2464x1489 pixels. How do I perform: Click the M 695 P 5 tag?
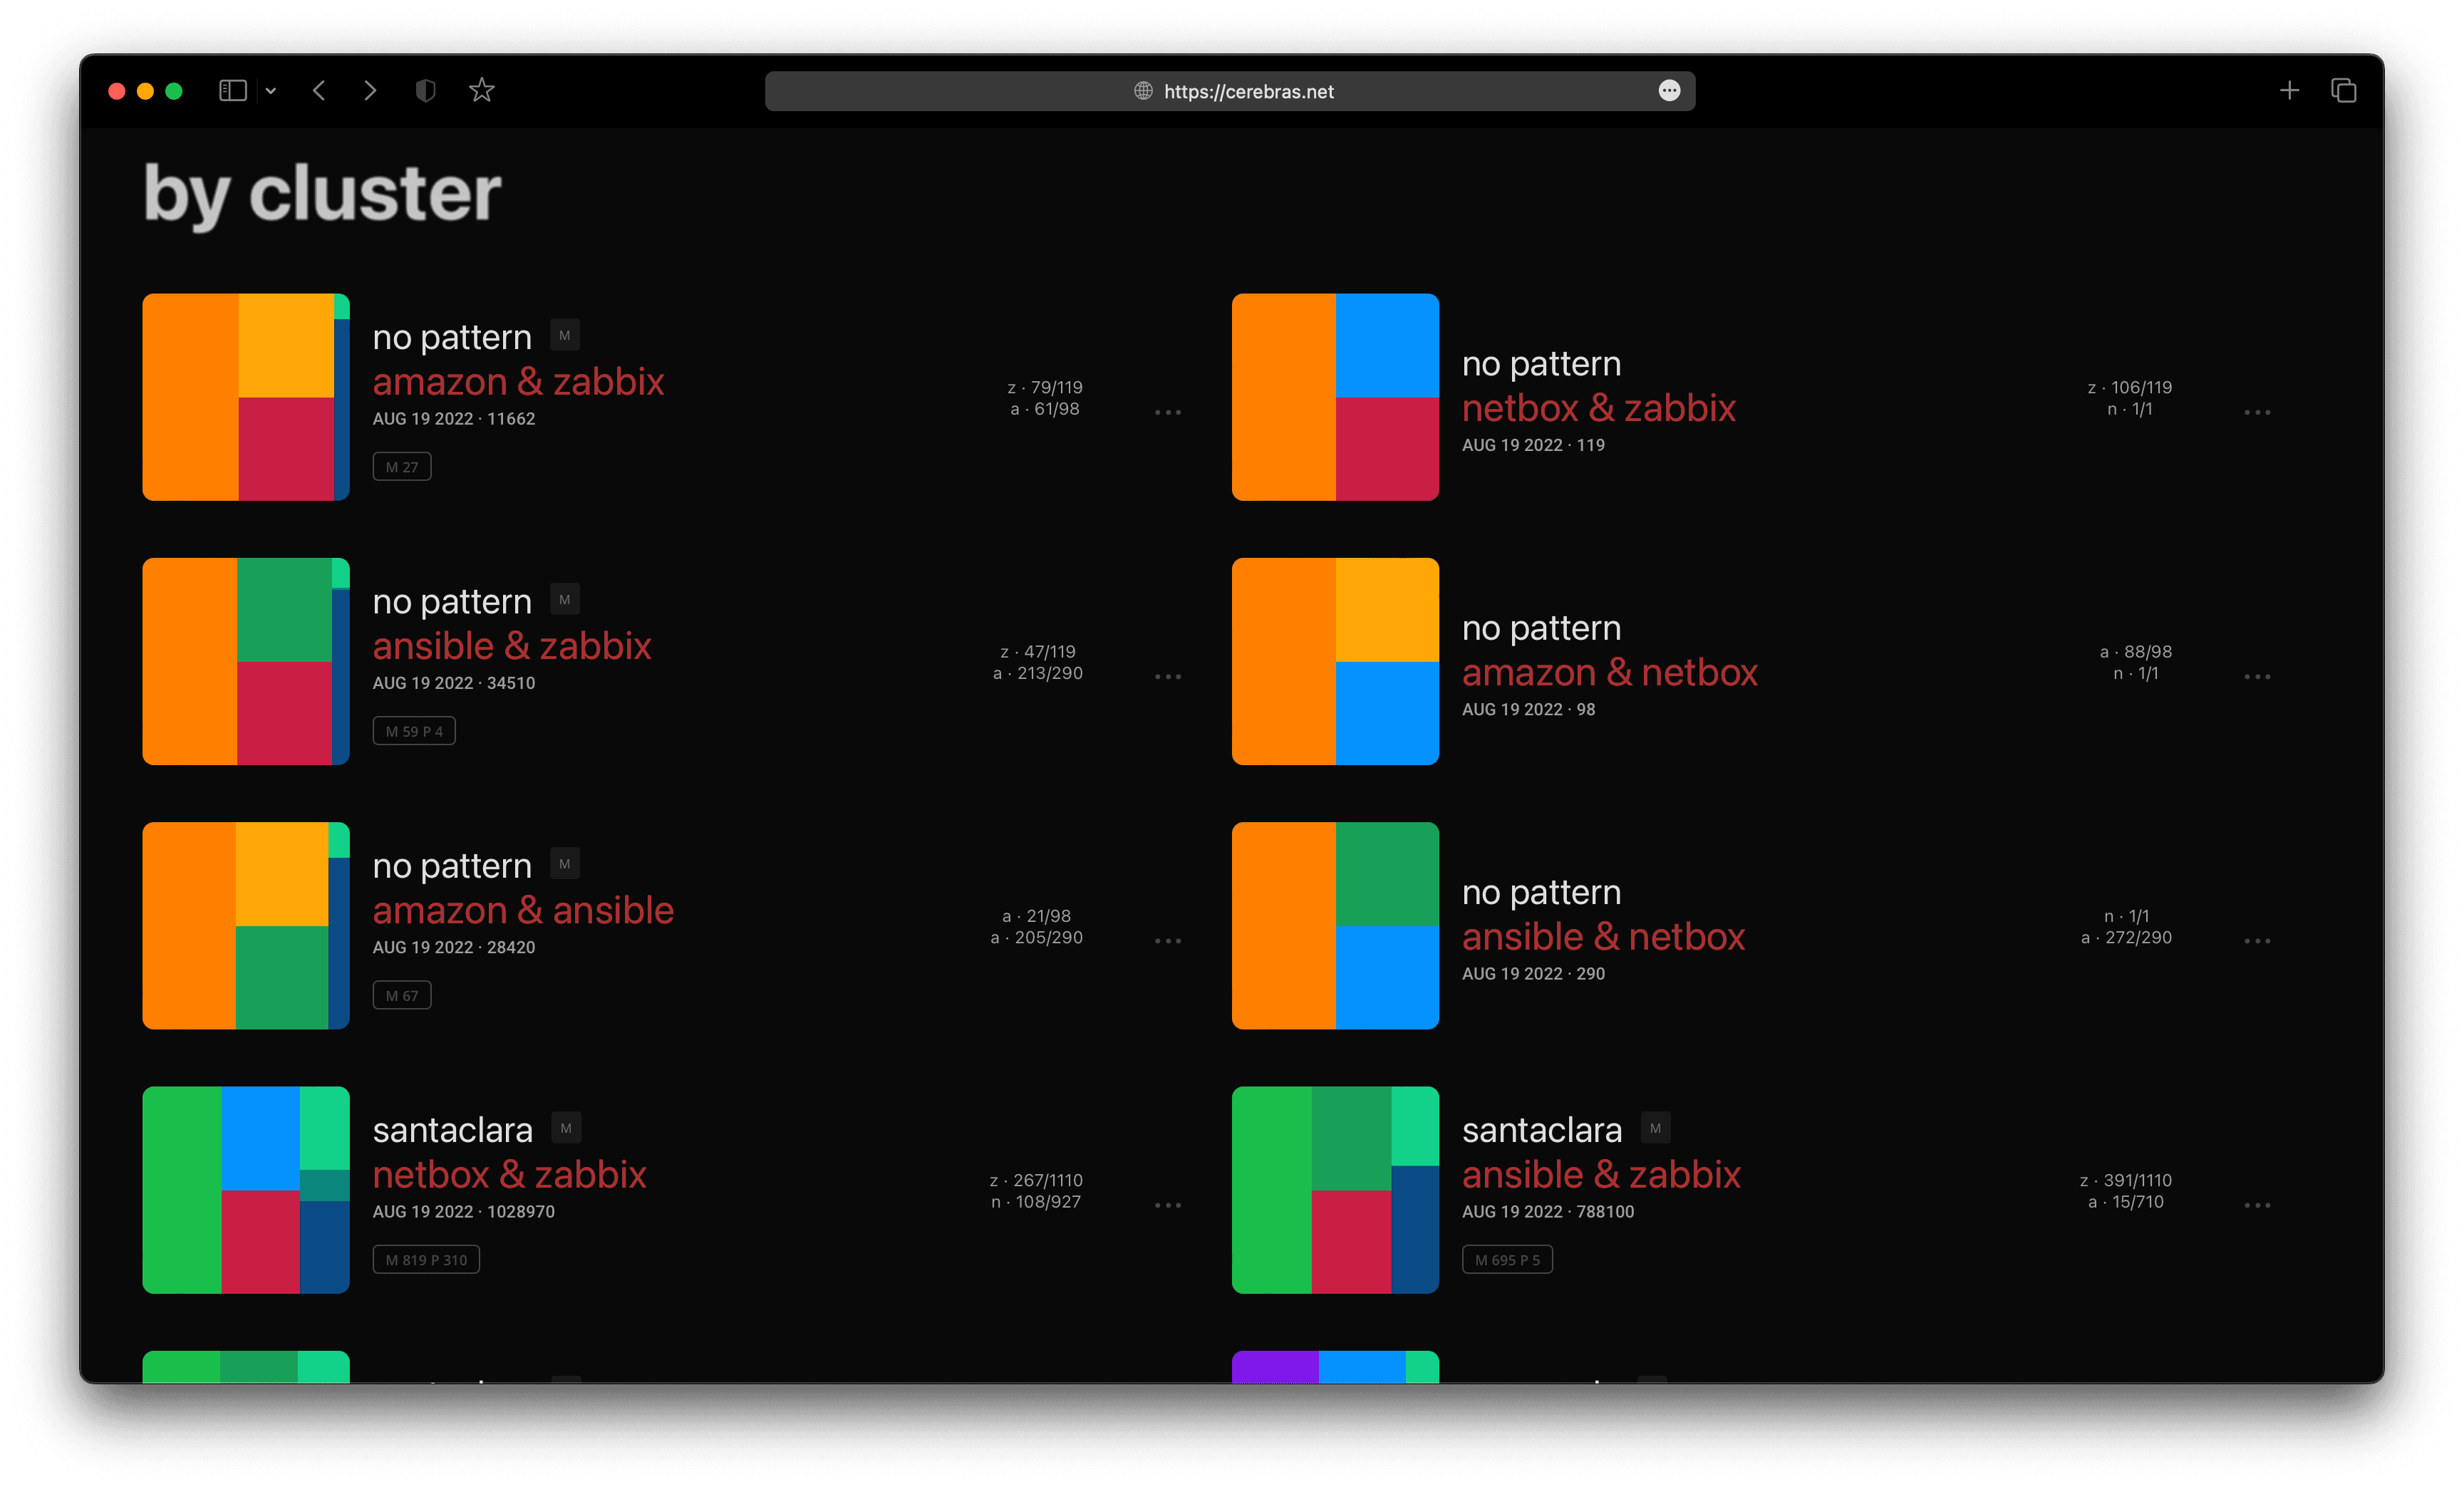click(x=1507, y=1260)
